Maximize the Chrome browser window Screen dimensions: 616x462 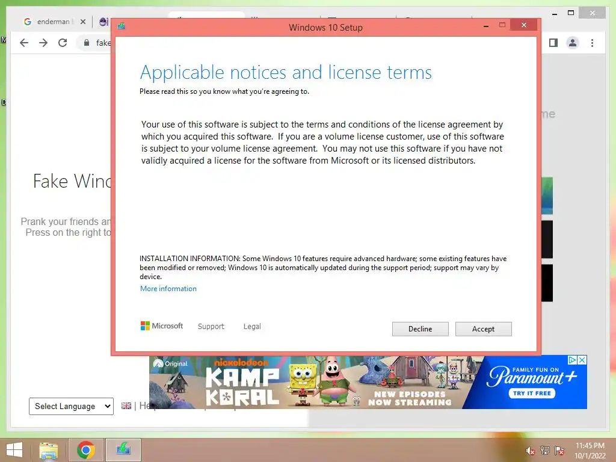coord(571,13)
